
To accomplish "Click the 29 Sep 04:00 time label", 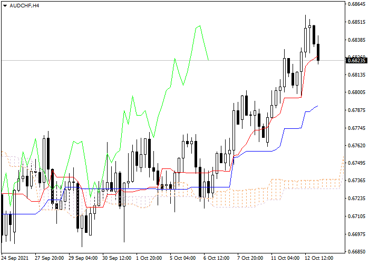I will pos(83,258).
